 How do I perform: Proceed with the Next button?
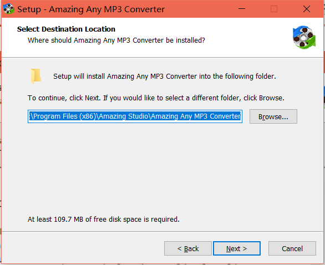click(237, 248)
